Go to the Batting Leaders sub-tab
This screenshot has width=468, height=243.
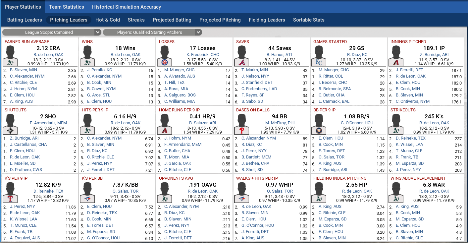[x=25, y=20]
